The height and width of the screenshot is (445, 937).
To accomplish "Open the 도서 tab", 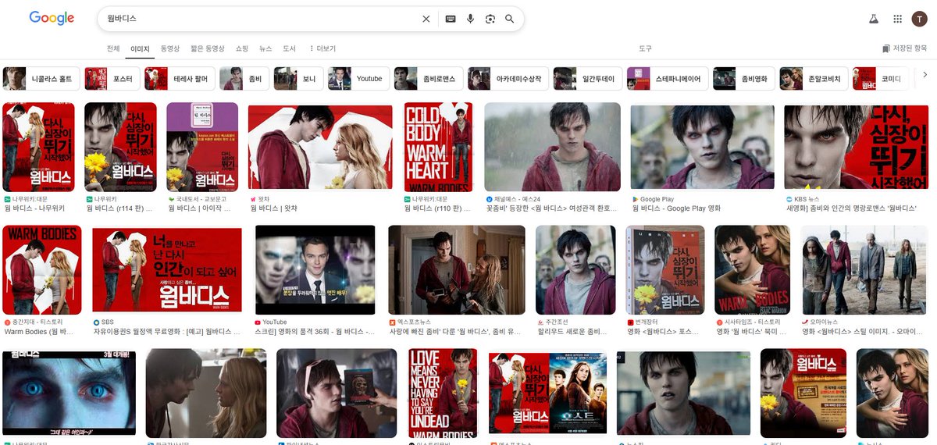I will click(289, 48).
